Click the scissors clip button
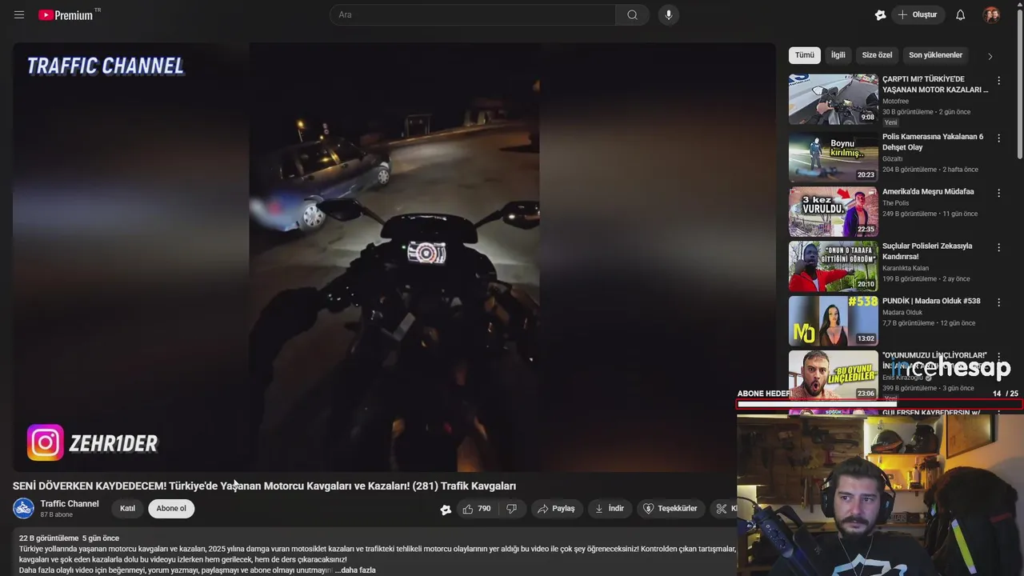The width and height of the screenshot is (1024, 576). tap(723, 509)
